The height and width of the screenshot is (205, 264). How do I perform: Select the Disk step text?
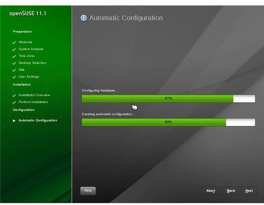pos(22,70)
